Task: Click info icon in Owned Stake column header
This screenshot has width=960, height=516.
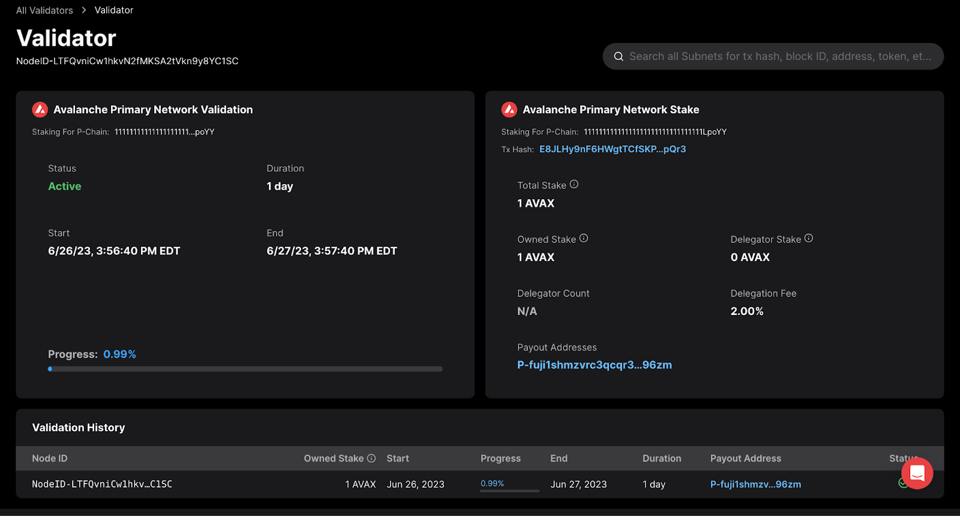Action: point(371,458)
